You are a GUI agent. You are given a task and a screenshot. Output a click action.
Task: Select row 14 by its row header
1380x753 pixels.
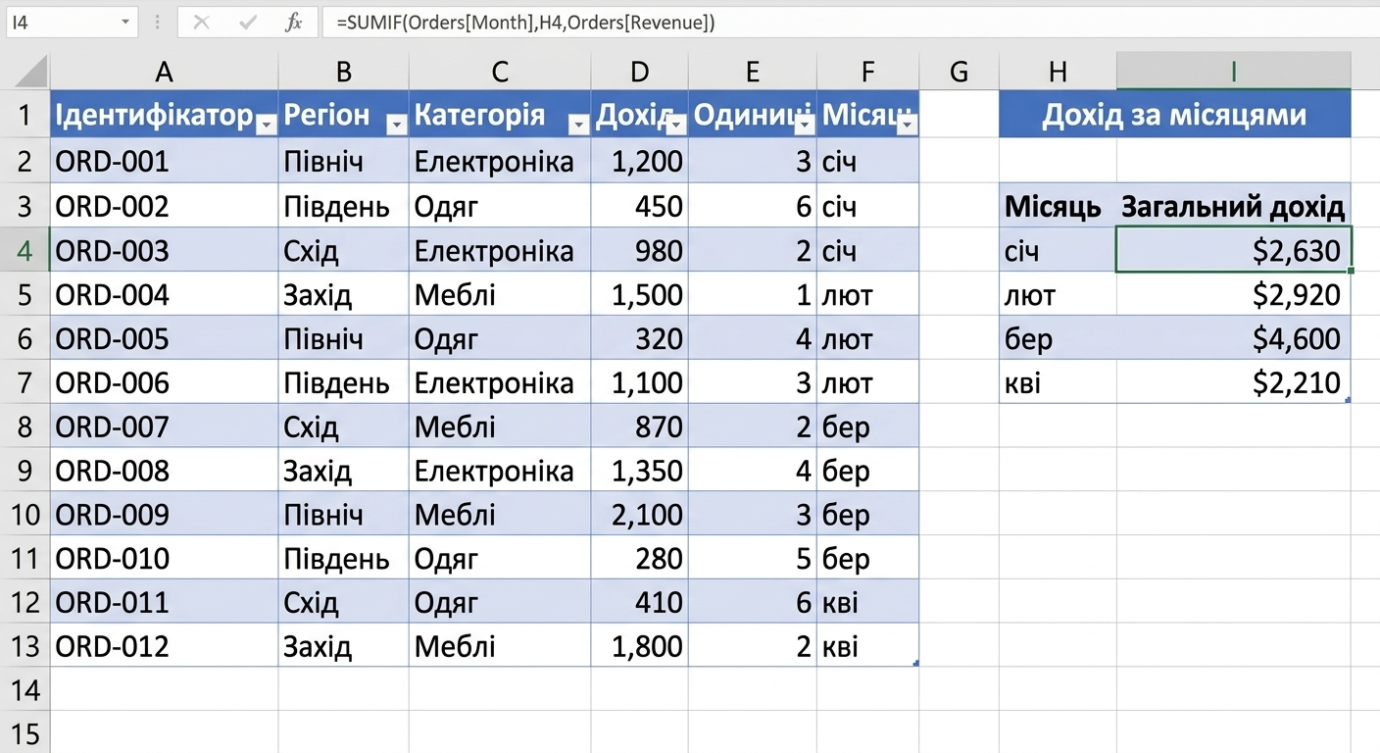(x=25, y=690)
